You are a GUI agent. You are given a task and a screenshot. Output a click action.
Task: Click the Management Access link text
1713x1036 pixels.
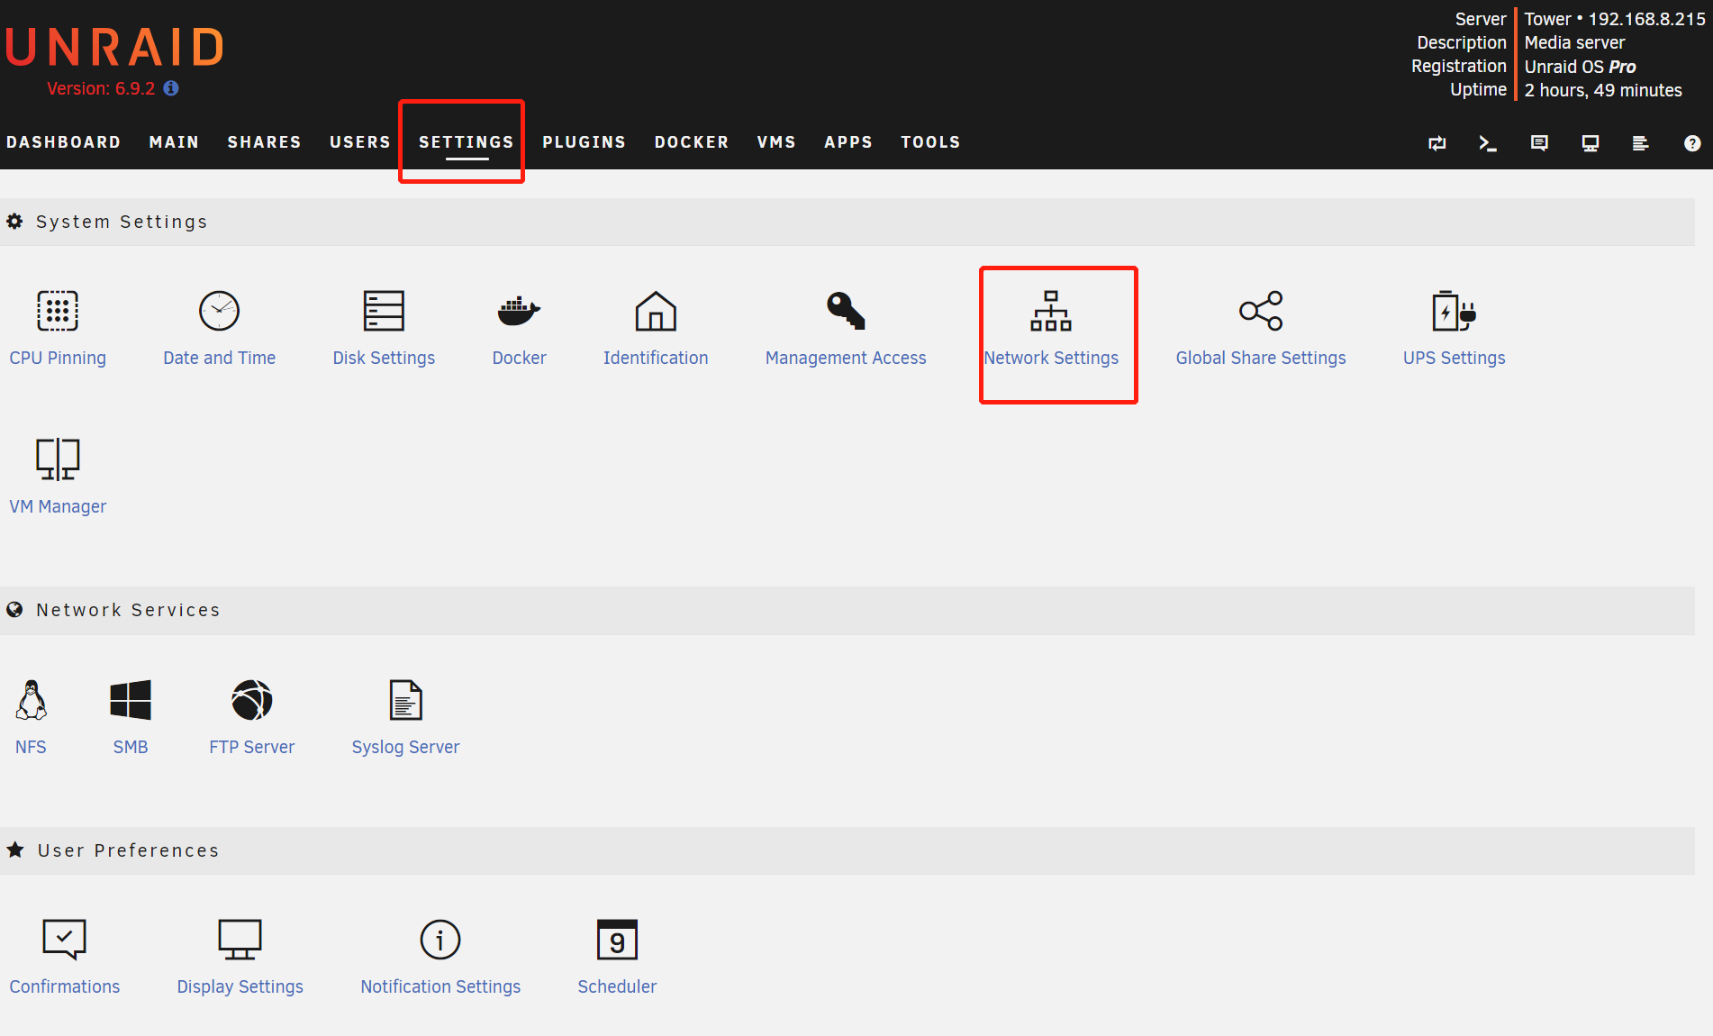pos(846,358)
